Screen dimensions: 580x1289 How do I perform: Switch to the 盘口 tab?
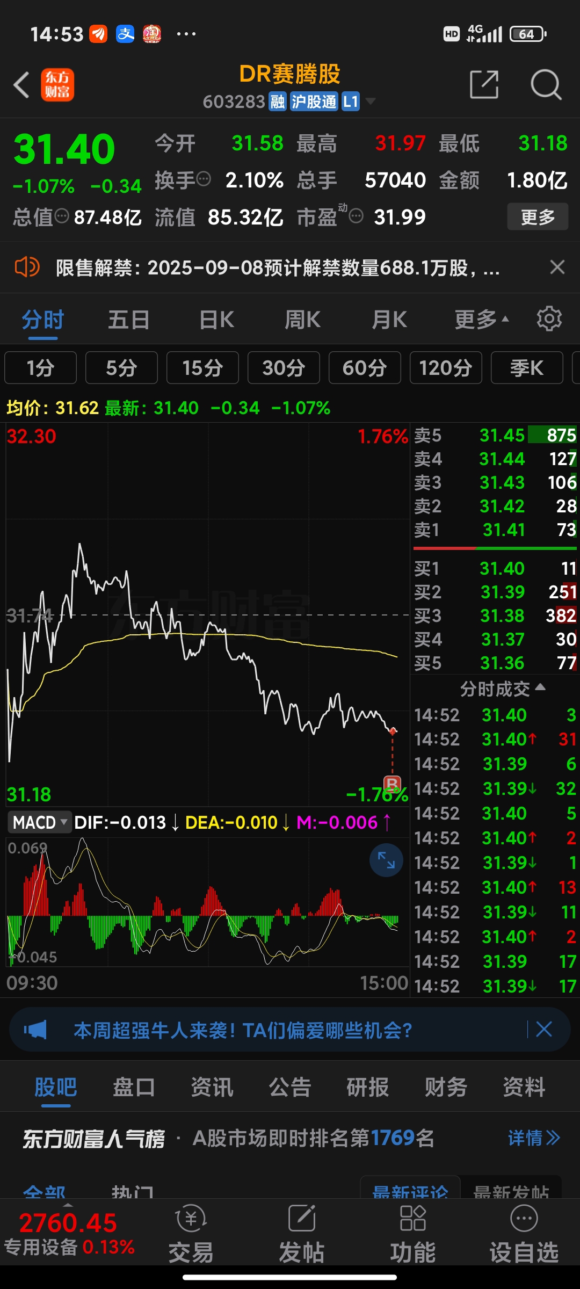click(134, 1087)
